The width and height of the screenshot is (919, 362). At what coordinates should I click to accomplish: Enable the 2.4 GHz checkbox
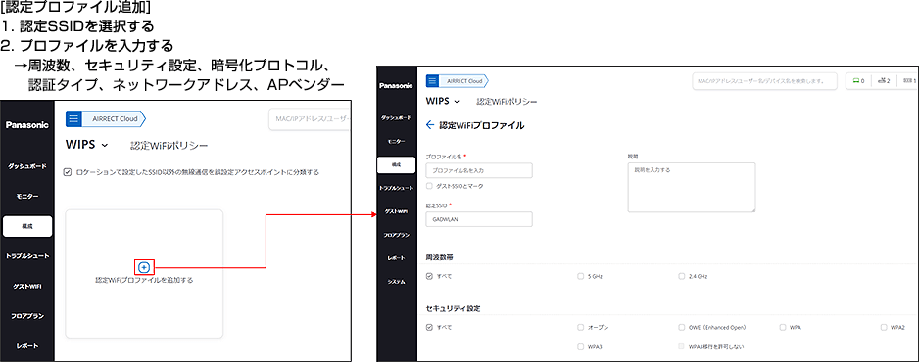pyautogui.click(x=682, y=276)
